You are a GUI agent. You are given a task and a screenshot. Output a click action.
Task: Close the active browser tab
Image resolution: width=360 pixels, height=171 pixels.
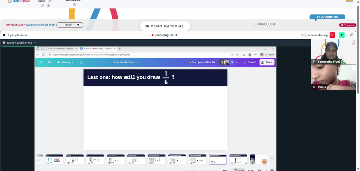[115, 49]
